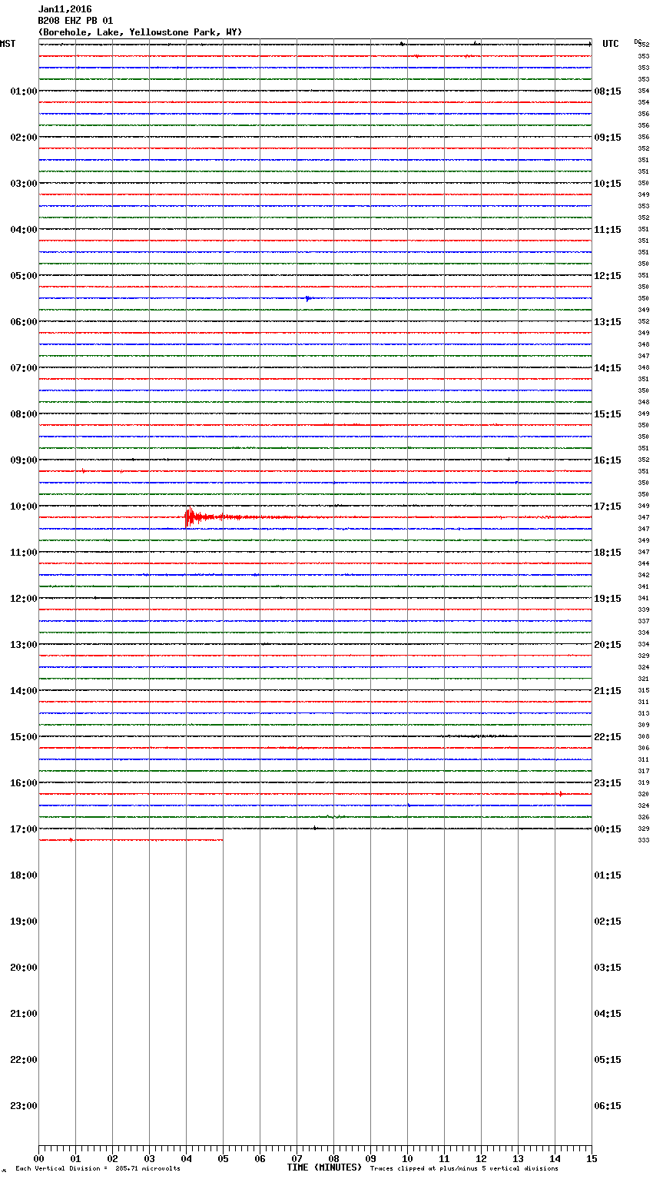Select the 17:00 MST hour label
Image resolution: width=653 pixels, height=1179 pixels.
click(24, 829)
